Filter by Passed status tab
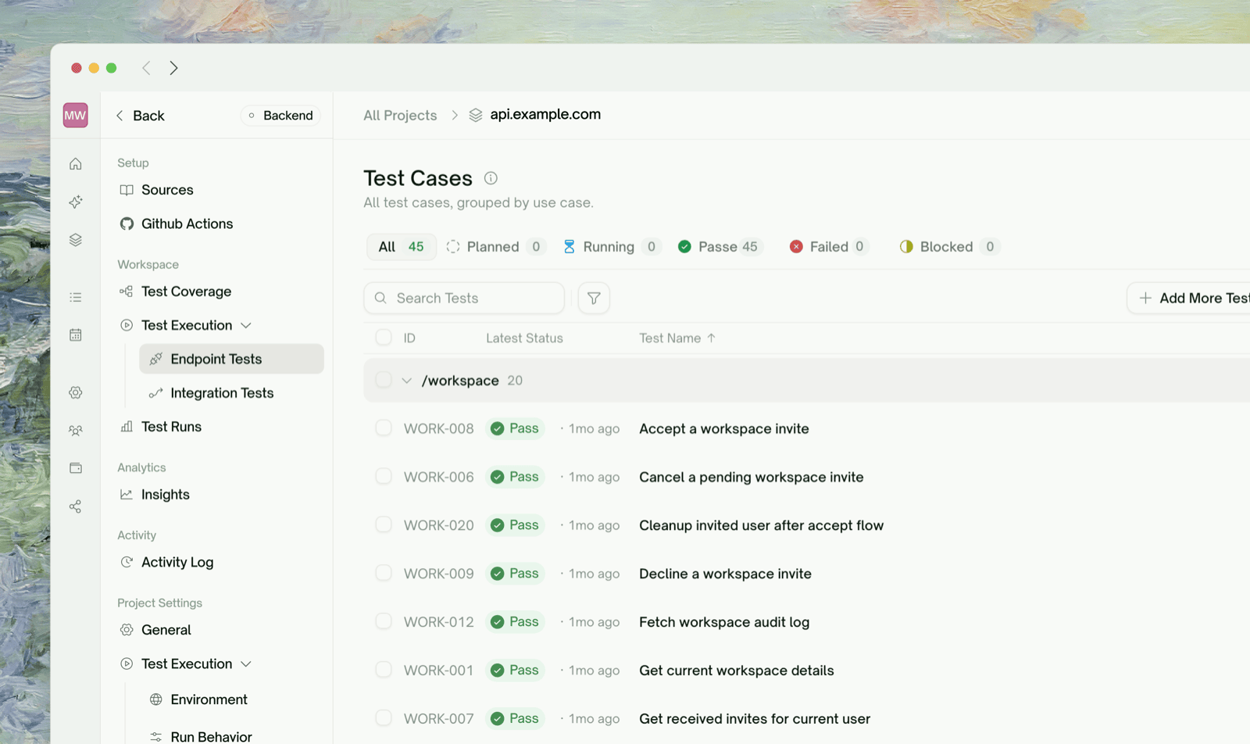This screenshot has height=744, width=1250. 719,247
